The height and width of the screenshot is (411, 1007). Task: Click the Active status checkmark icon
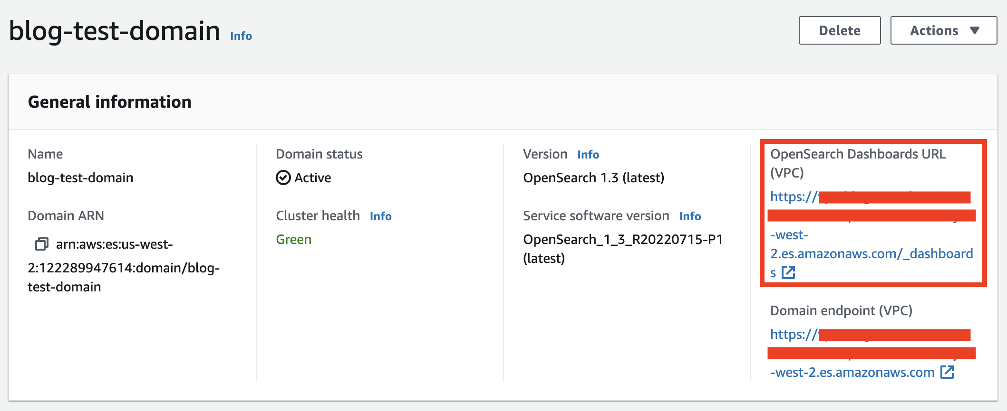point(283,177)
